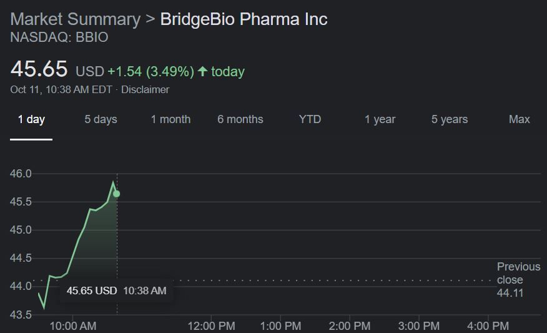Click the 10:00 AM axis label
The width and height of the screenshot is (547, 333).
(x=73, y=326)
